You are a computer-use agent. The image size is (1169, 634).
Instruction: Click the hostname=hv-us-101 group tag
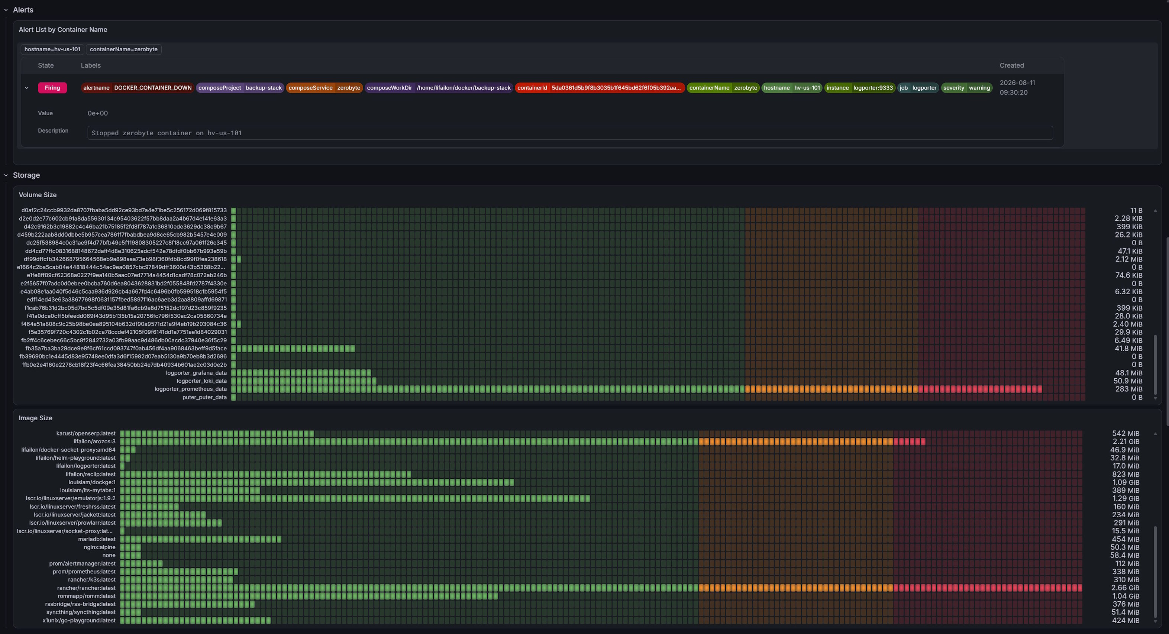pyautogui.click(x=52, y=49)
